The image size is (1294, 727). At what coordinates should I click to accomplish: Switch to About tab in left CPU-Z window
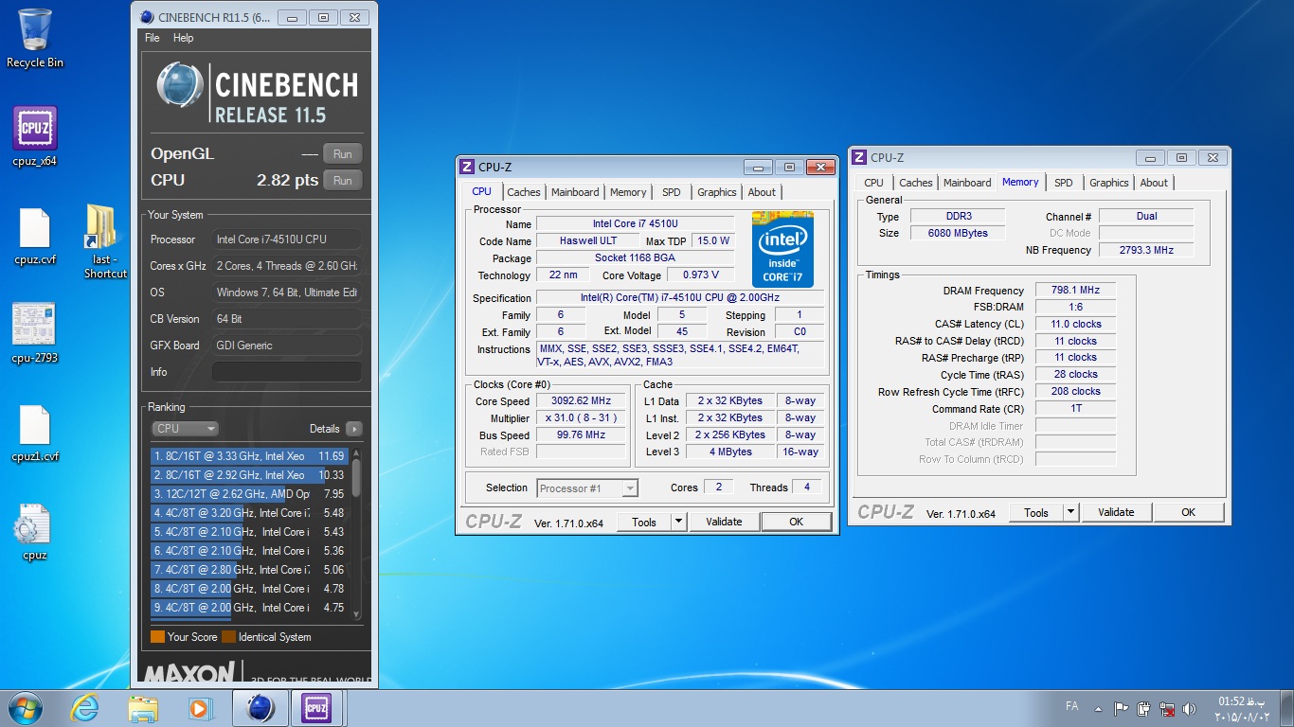[762, 192]
